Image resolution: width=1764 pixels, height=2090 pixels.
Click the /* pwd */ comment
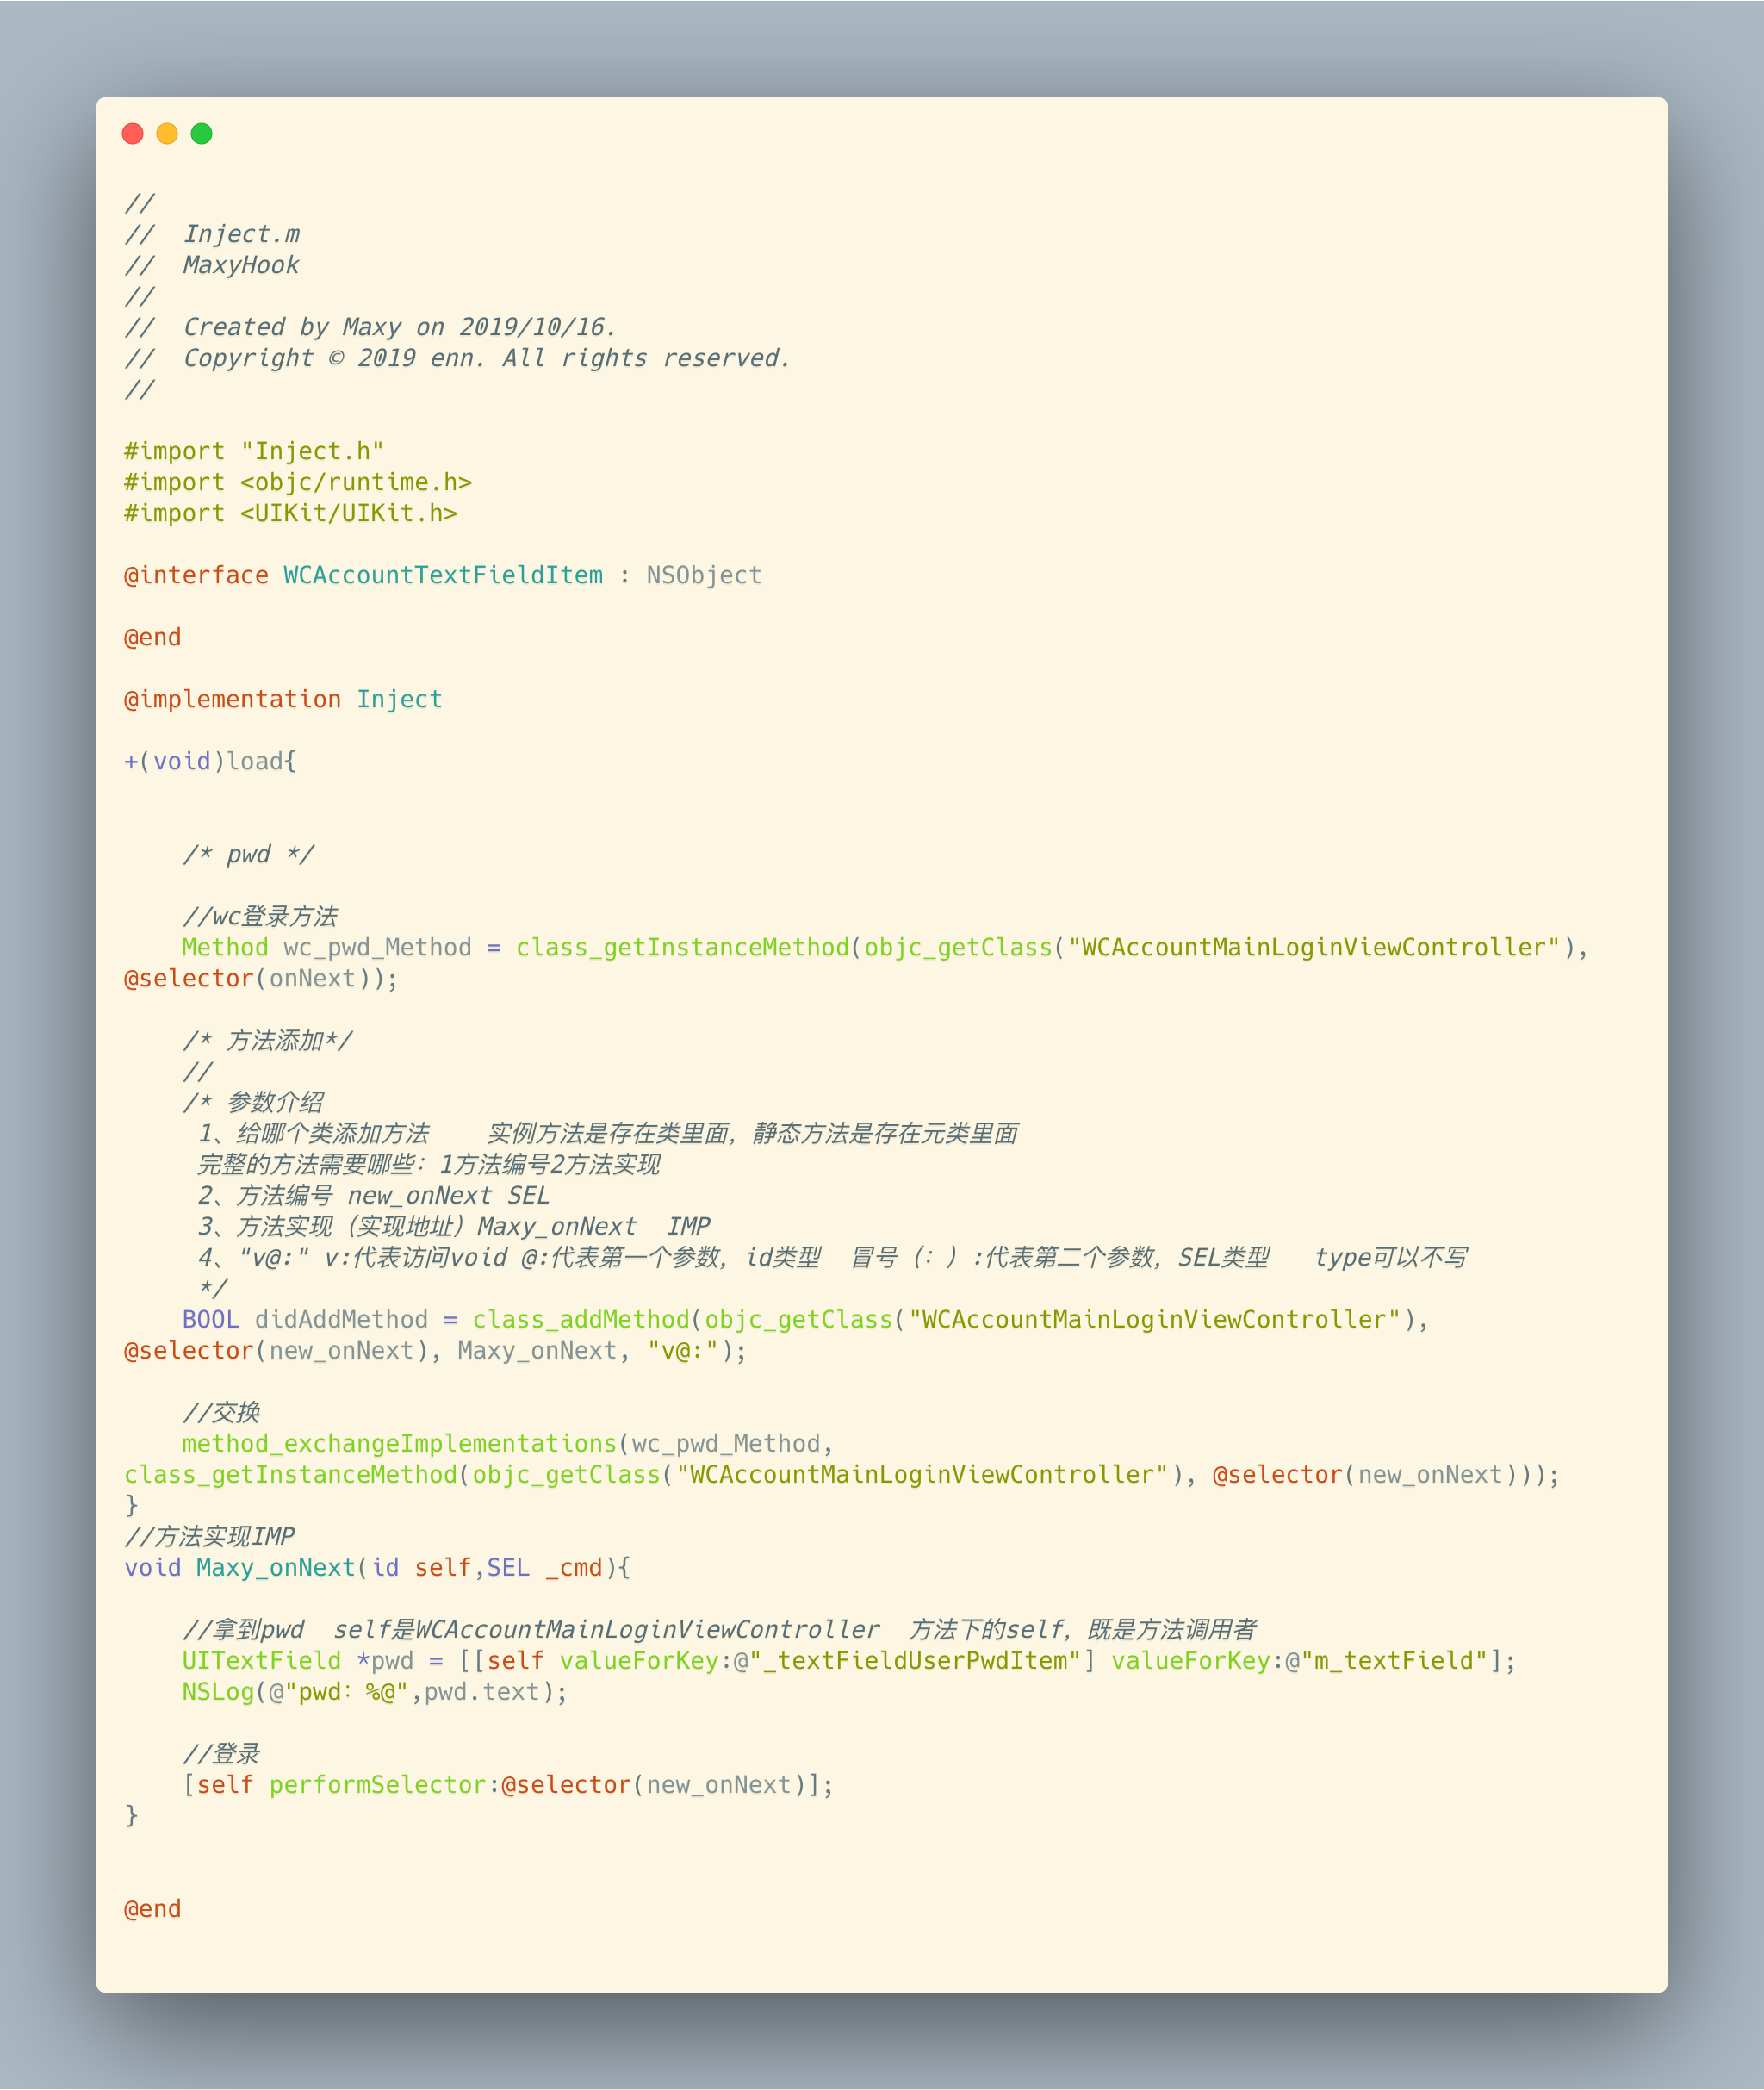pos(248,854)
